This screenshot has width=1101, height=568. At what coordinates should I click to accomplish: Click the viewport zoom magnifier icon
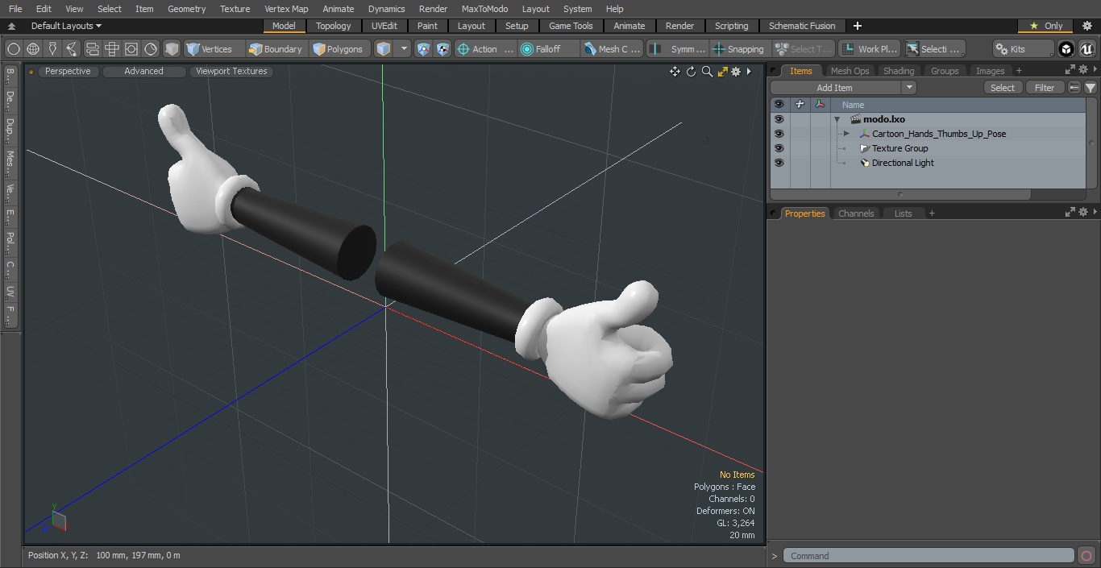707,72
